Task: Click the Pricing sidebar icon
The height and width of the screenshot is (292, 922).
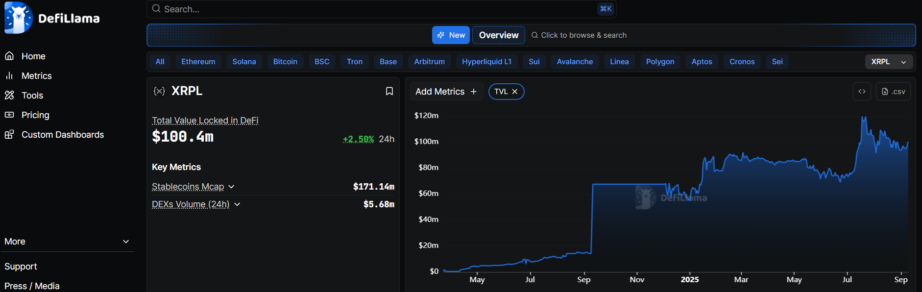Action: [x=9, y=115]
